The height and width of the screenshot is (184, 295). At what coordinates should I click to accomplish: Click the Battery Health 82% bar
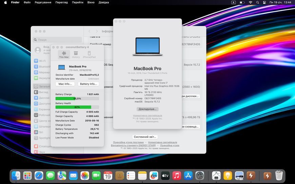(x=77, y=107)
